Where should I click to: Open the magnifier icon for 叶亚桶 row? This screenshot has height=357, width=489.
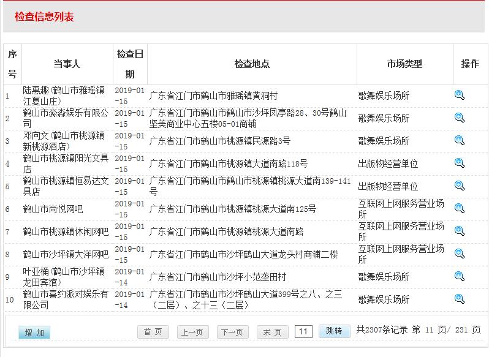pyautogui.click(x=460, y=276)
